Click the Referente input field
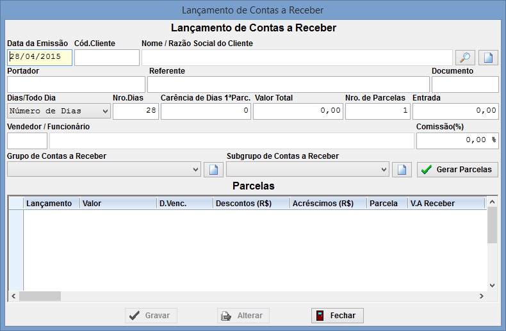This screenshot has width=506, height=331. click(x=288, y=85)
